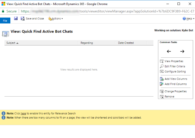Select the Date Created column header
Viewport: 195px width, 138px height.
point(131,43)
